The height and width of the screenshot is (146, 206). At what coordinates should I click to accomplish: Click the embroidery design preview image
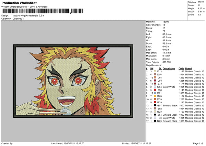click(x=73, y=81)
